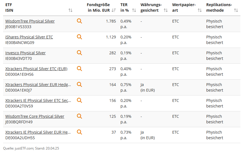Click magnifier icon for Xtrackers Physical Silver EUR Hedged
This screenshot has width=246, height=152.
79,84
